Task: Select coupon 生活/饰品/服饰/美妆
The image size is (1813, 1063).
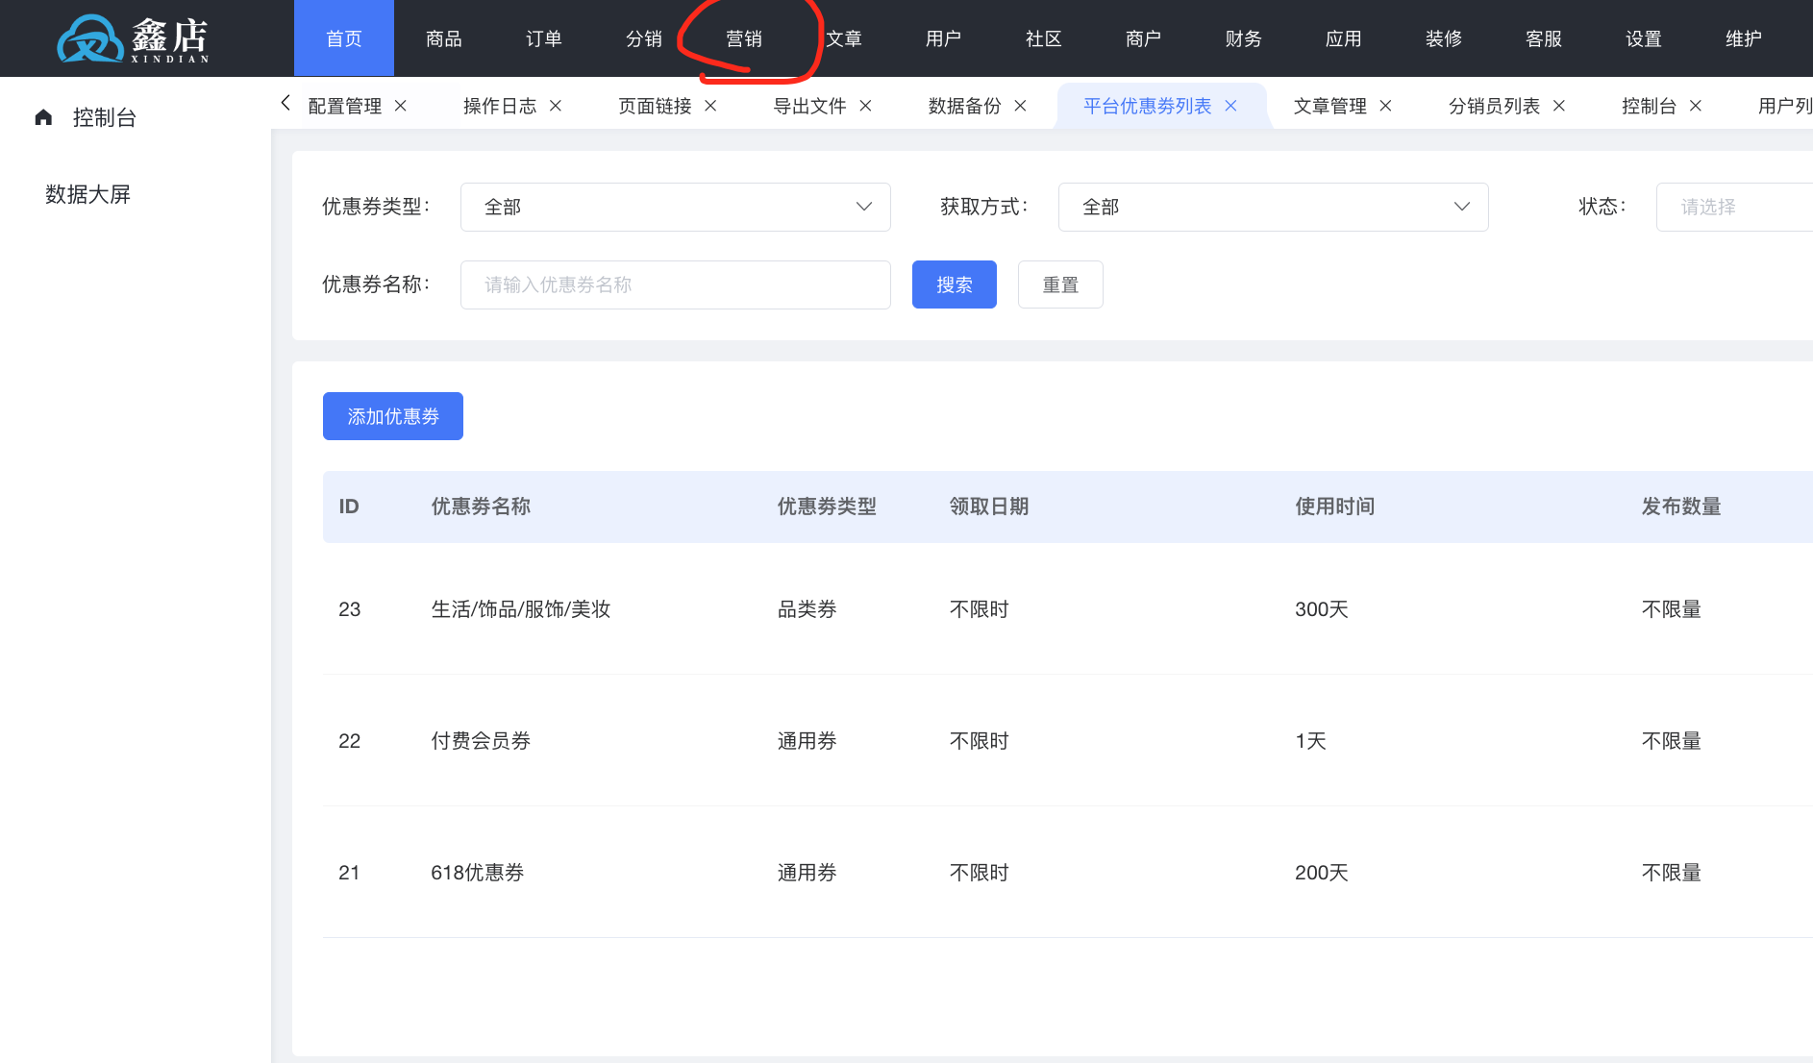Action: (x=521, y=609)
